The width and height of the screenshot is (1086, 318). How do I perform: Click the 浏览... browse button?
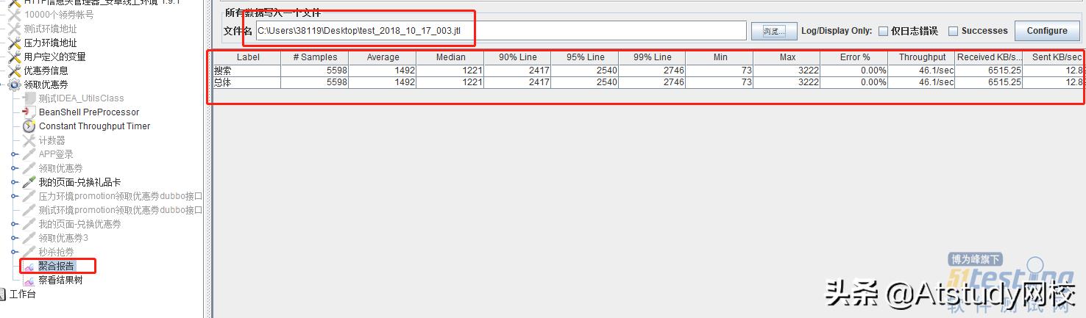pyautogui.click(x=774, y=31)
